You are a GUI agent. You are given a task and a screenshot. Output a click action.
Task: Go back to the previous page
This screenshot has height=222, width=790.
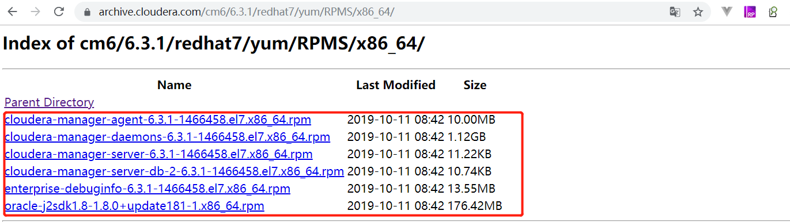pos(12,12)
